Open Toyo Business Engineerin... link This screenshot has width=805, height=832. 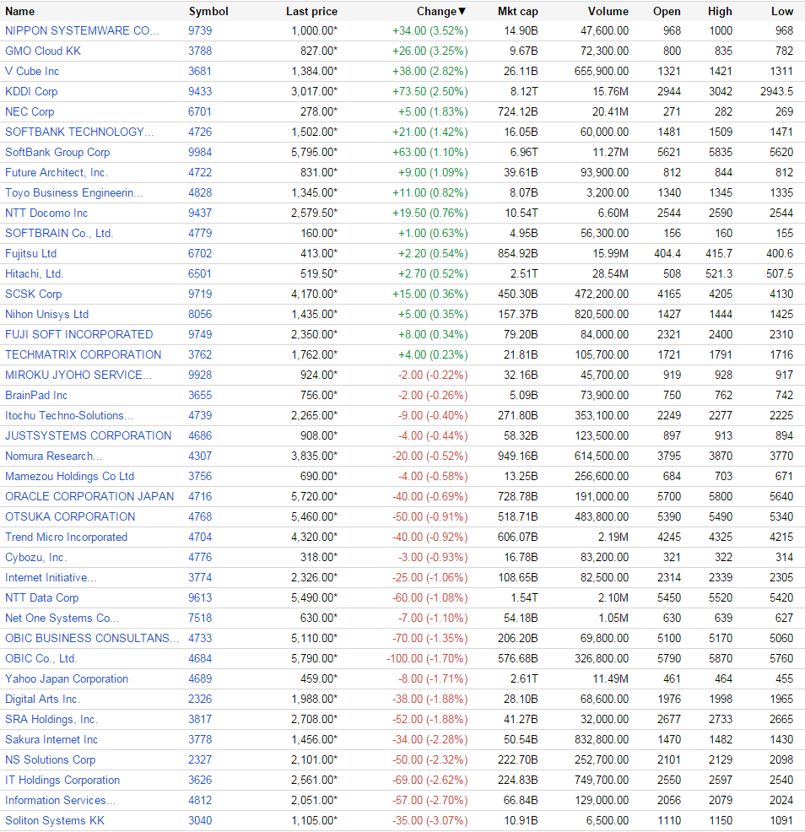pos(73,192)
